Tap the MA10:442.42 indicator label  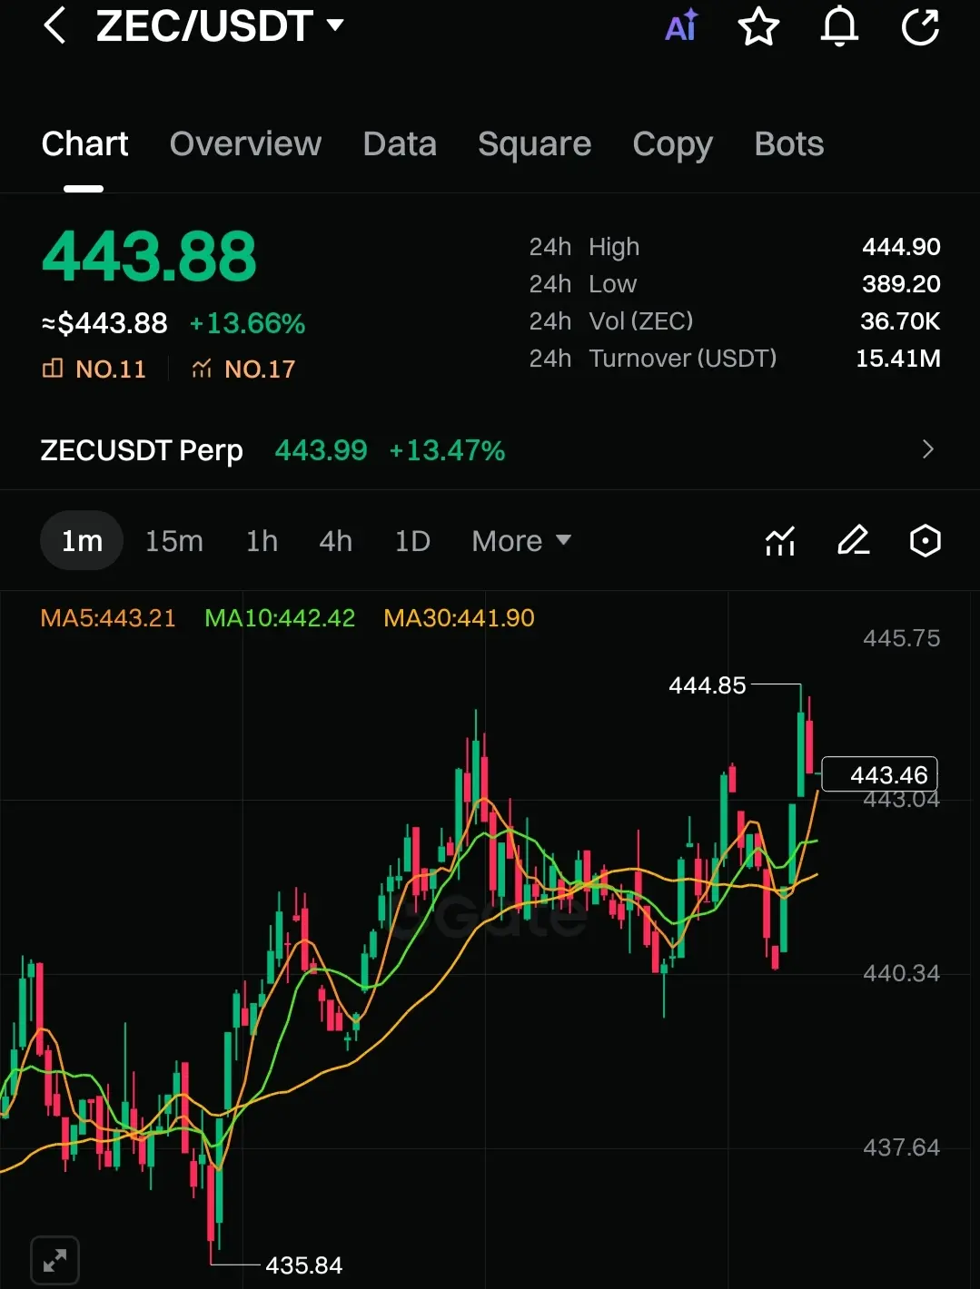(280, 618)
